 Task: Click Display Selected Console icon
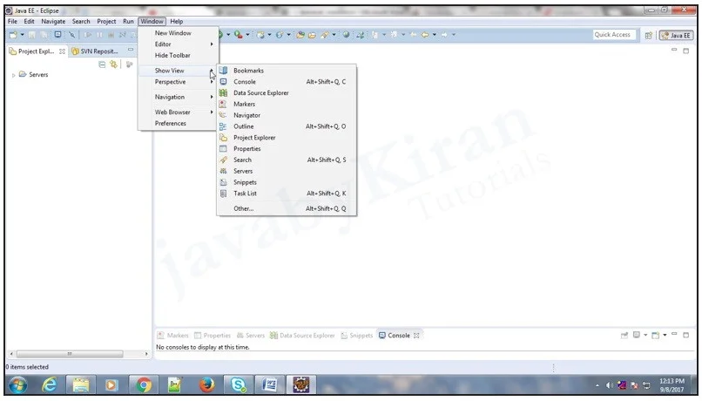click(x=636, y=335)
